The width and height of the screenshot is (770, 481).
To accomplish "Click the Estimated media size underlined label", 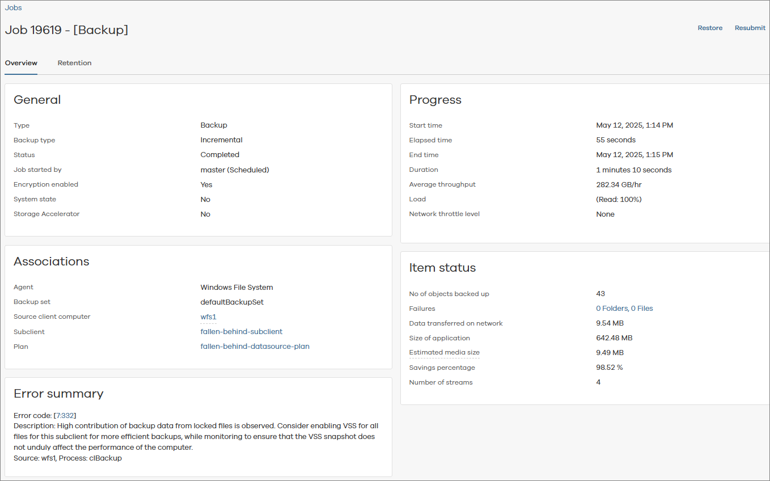I will pyautogui.click(x=444, y=352).
